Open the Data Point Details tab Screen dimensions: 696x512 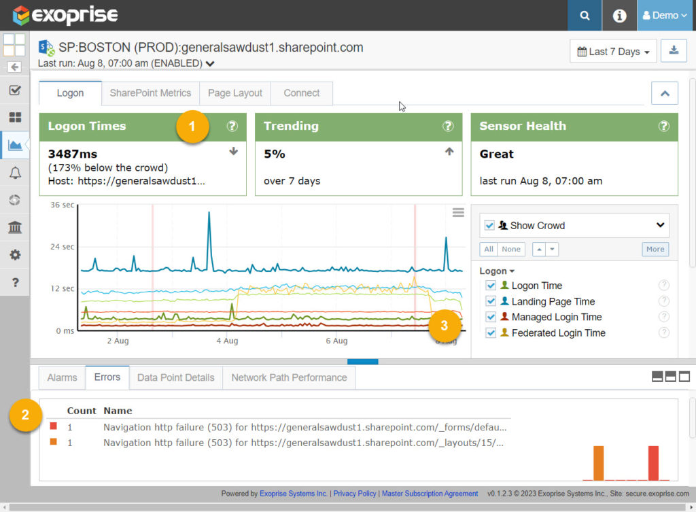point(176,378)
